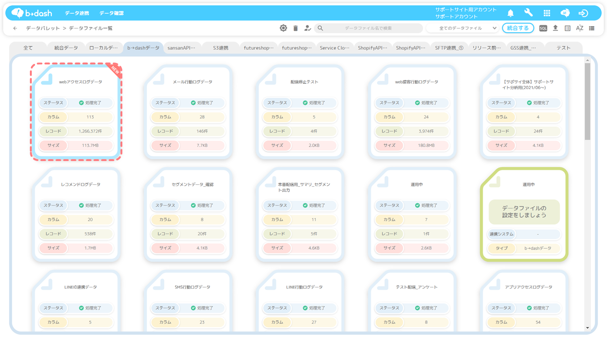Click the vertical scrollbar thumb
The image size is (607, 341).
pyautogui.click(x=588, y=101)
